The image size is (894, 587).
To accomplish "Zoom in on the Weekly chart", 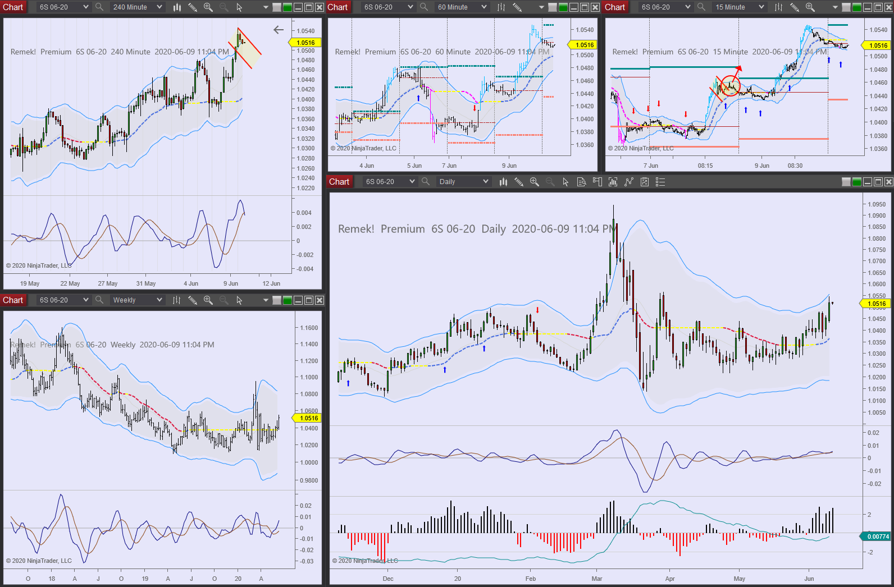I will coord(208,300).
